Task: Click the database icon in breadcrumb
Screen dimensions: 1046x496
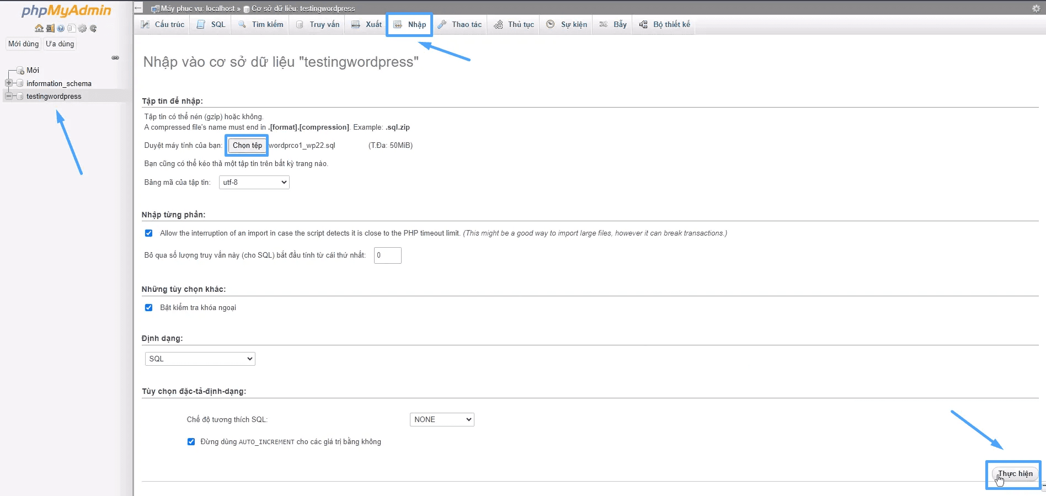Action: 247,9
